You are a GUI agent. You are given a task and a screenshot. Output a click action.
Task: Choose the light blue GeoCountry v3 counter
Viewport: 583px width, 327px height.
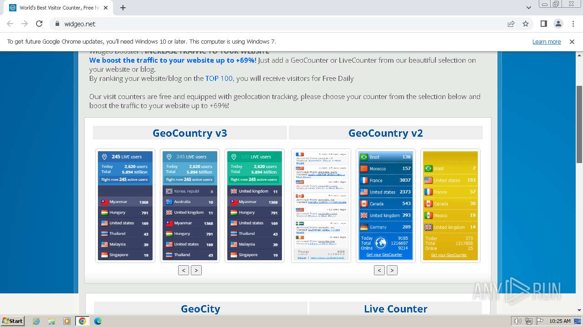(x=190, y=206)
